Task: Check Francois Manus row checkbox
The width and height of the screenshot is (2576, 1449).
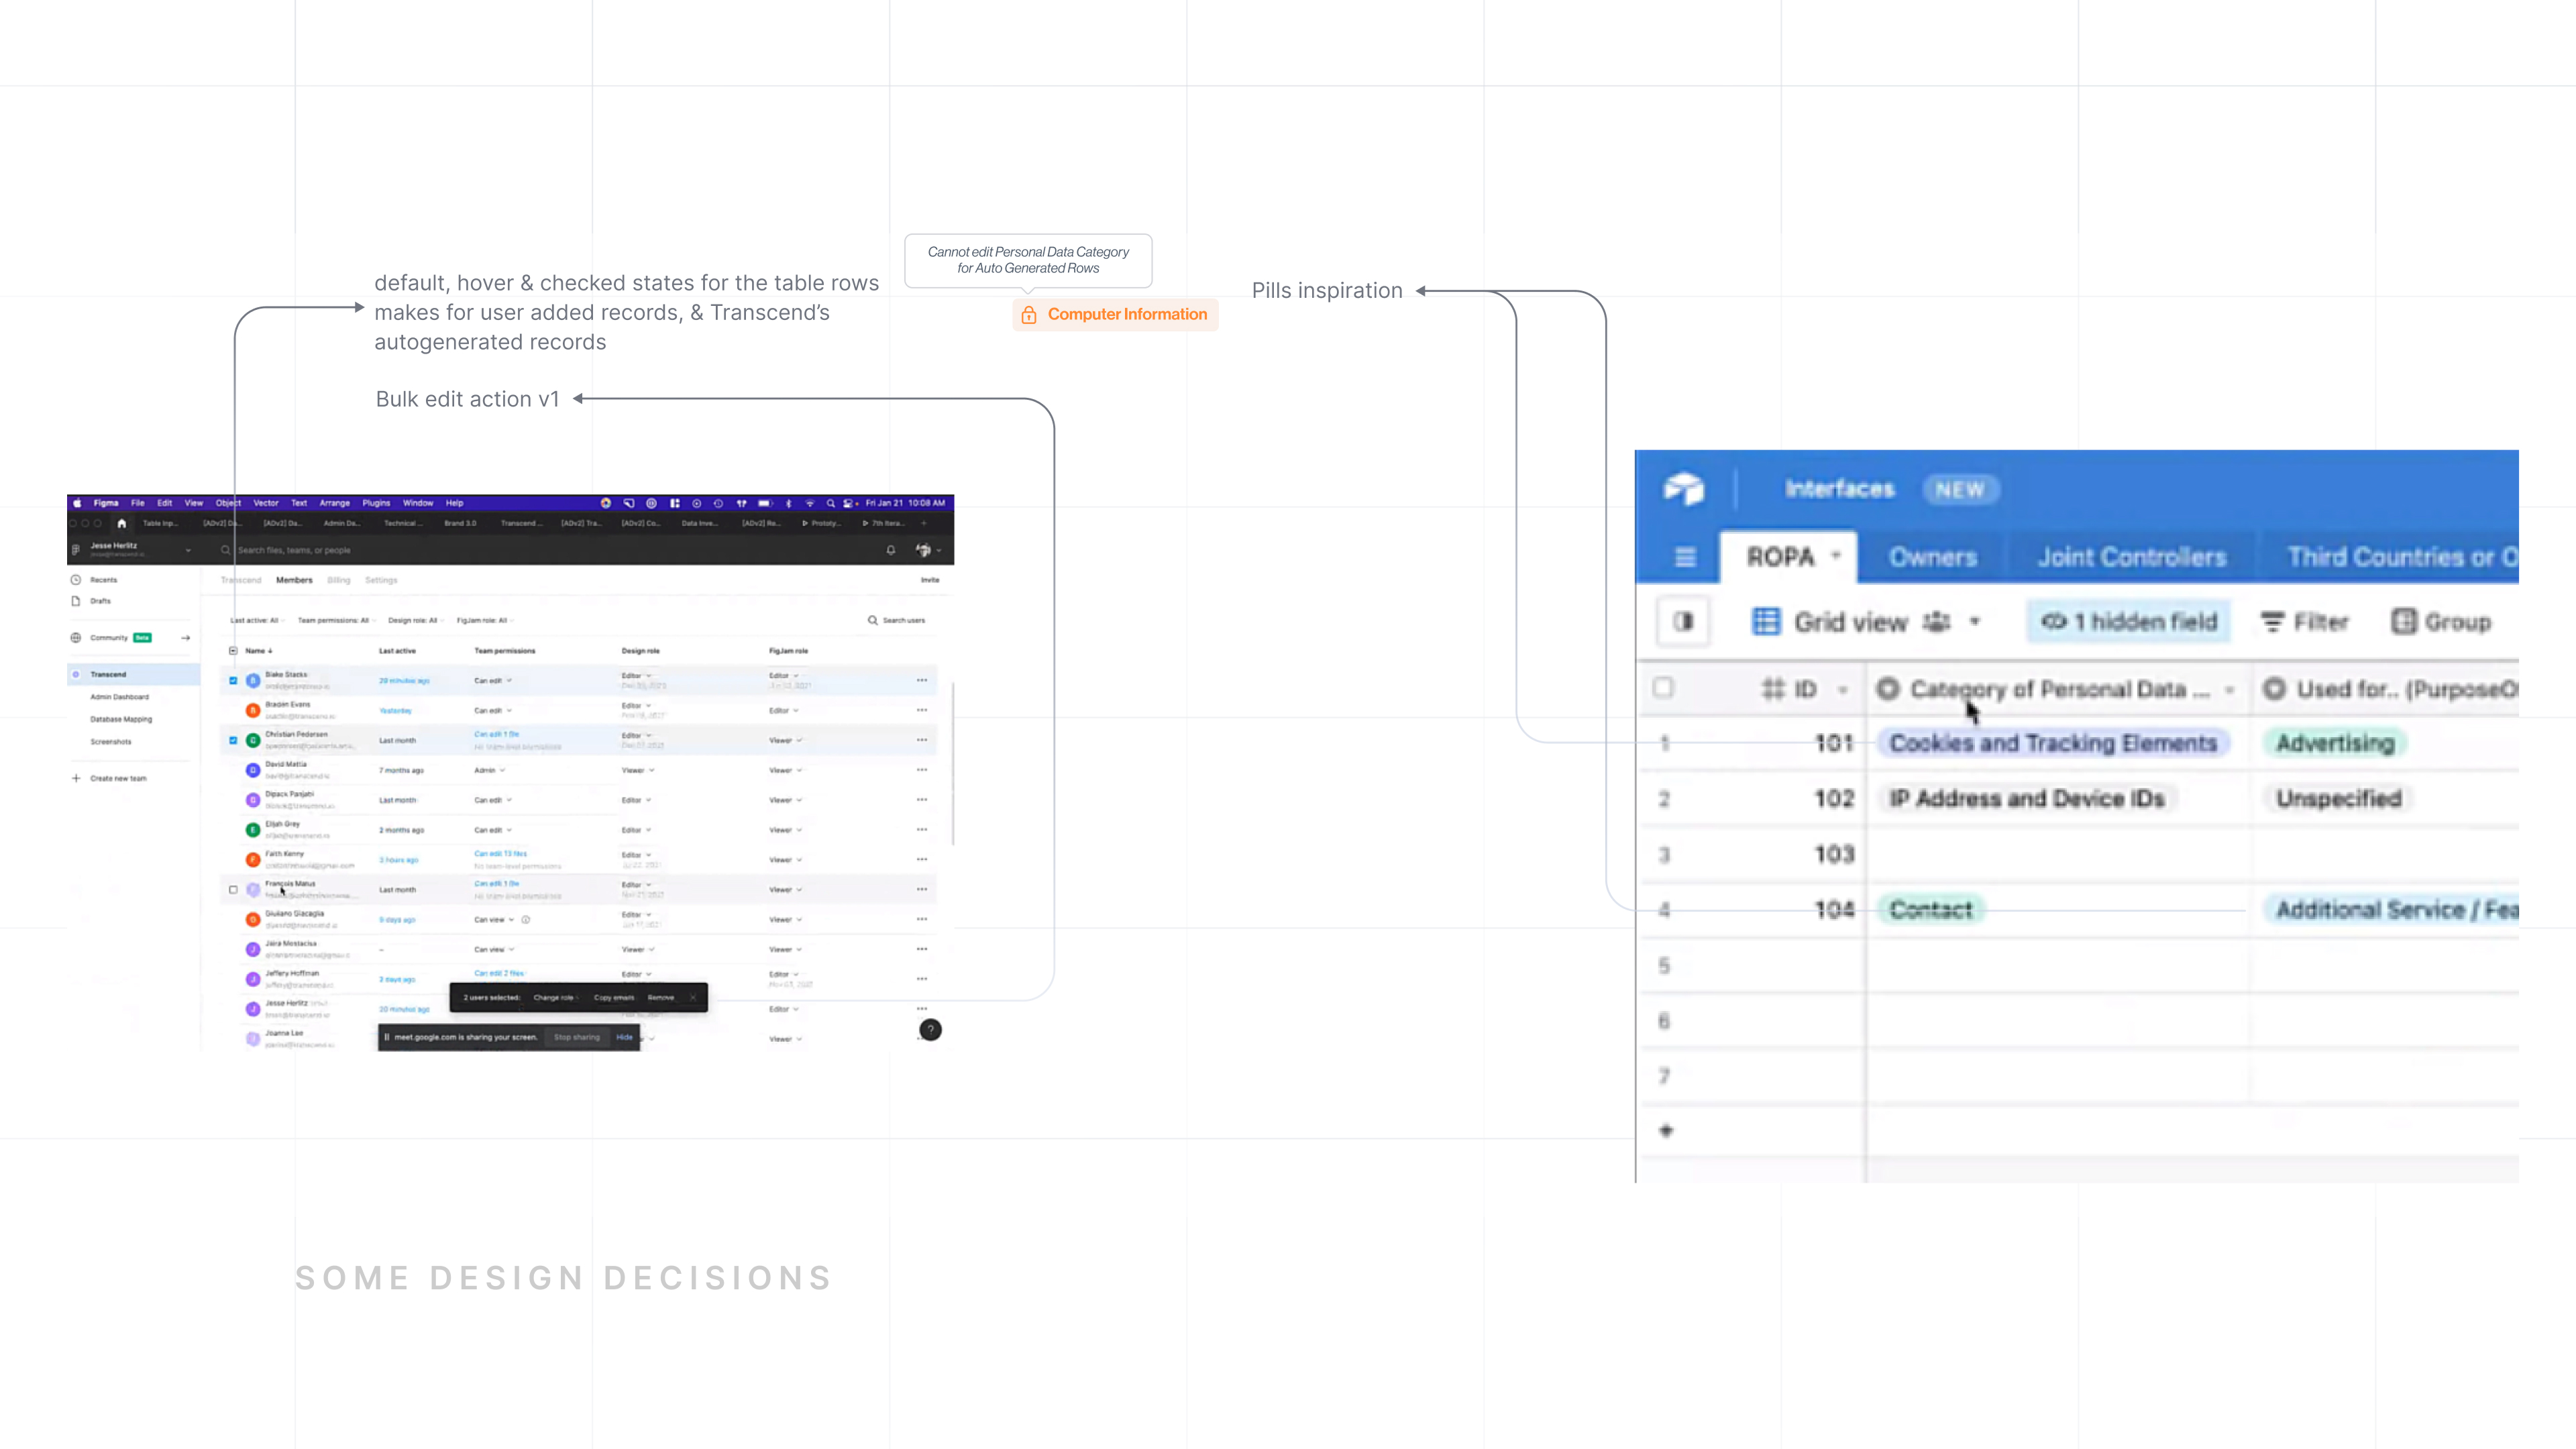Action: (233, 889)
